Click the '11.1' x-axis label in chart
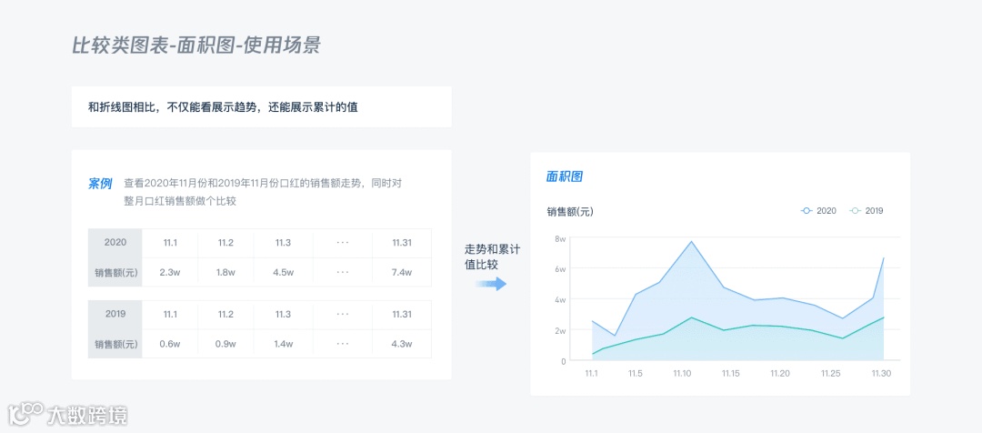982x433 pixels. (592, 374)
